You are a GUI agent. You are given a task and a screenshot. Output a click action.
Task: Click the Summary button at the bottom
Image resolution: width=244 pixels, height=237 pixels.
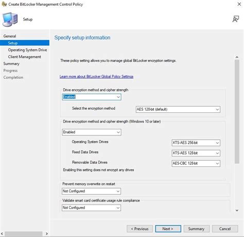(197, 229)
